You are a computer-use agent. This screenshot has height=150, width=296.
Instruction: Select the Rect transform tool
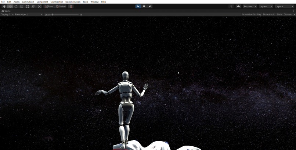[28, 6]
